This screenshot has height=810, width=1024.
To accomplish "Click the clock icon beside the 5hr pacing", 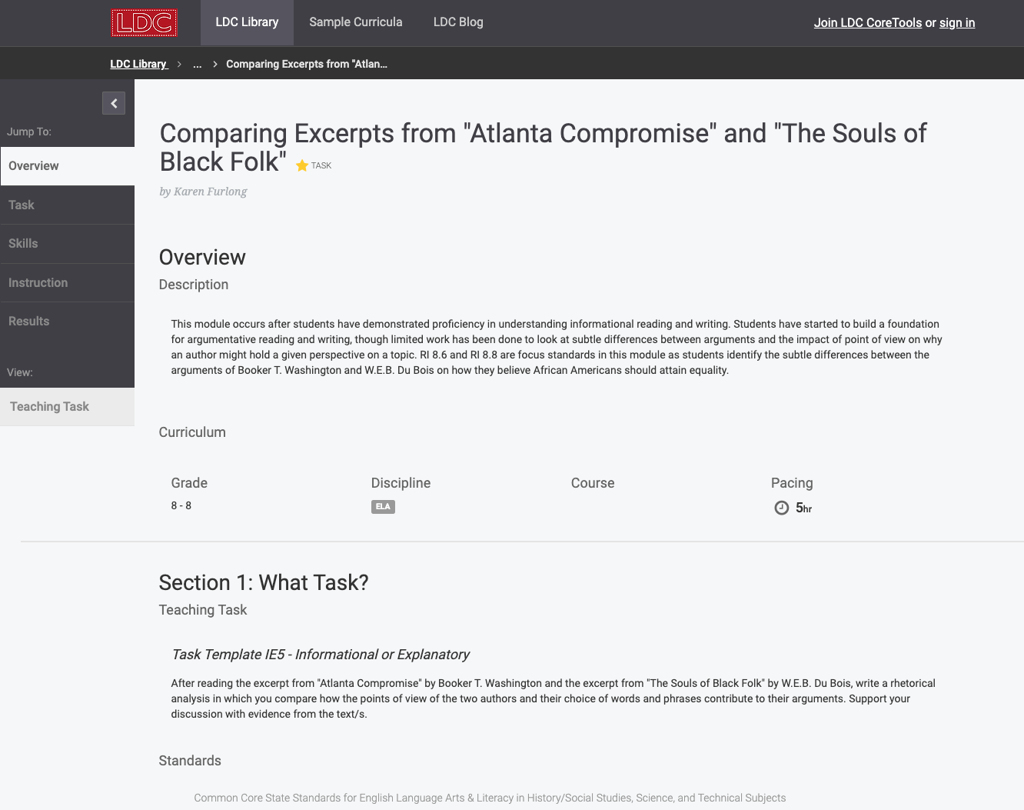I will click(782, 508).
